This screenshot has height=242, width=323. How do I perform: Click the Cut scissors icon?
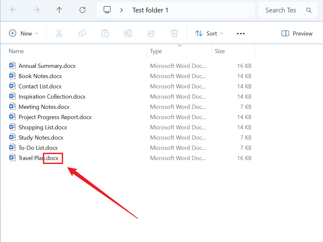(x=59, y=33)
